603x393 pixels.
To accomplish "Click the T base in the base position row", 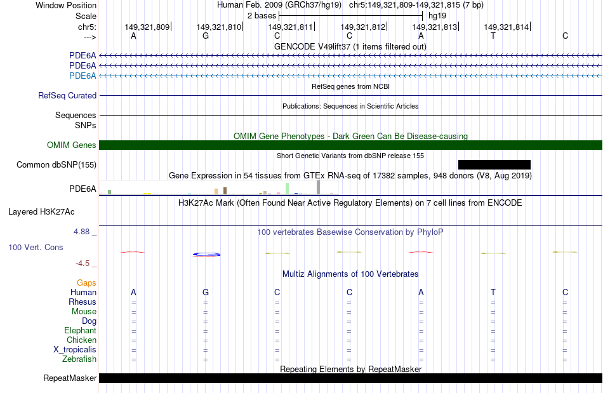I will click(493, 36).
